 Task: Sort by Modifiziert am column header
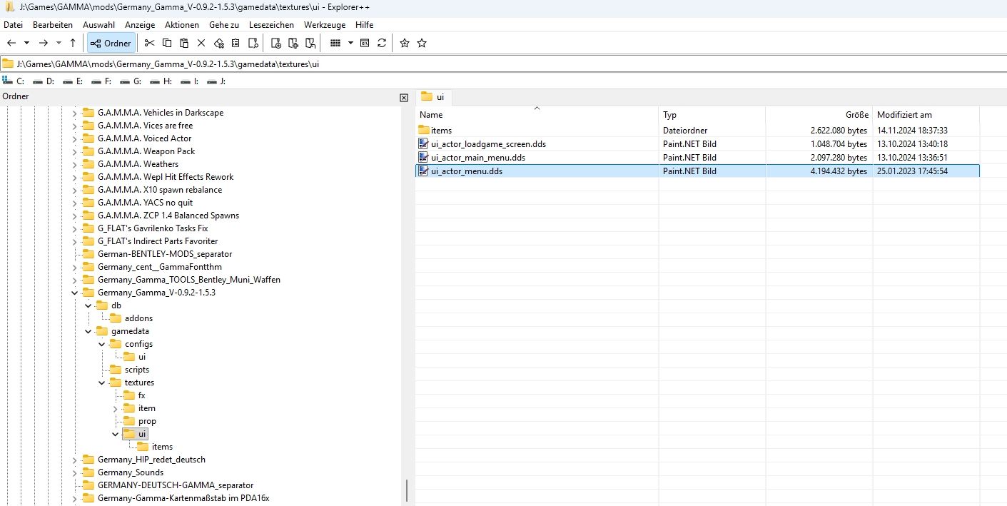(x=926, y=114)
